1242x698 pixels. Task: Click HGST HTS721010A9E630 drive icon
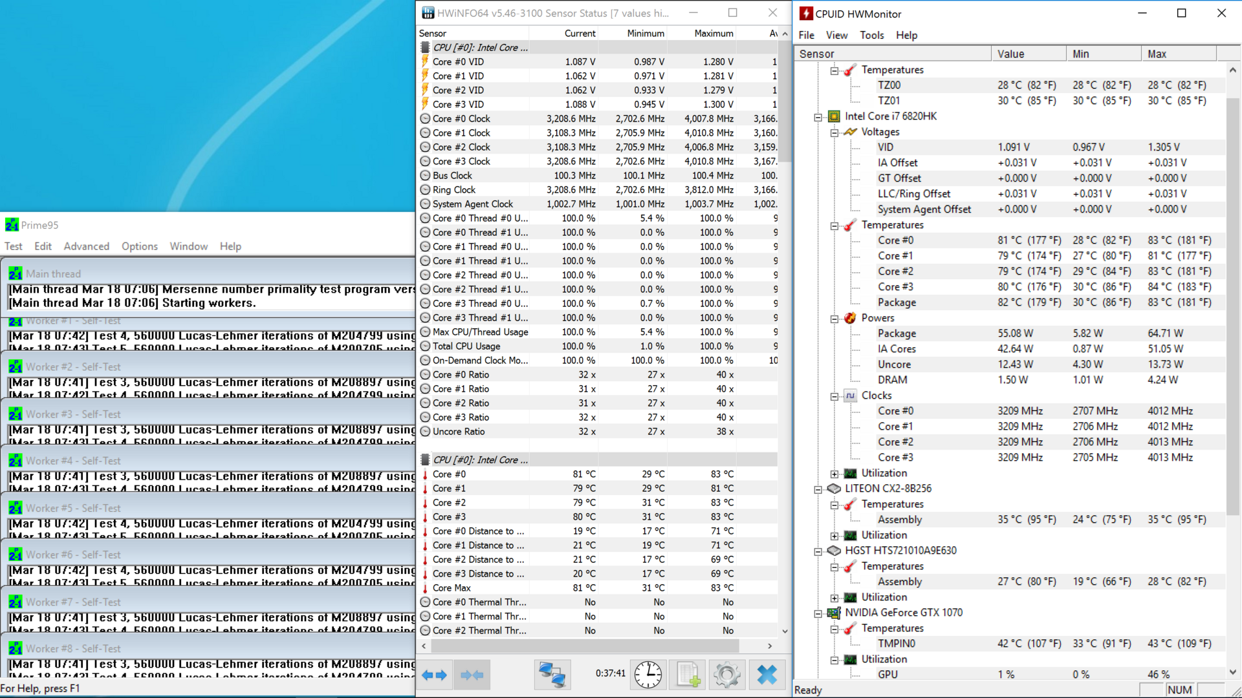(x=834, y=551)
